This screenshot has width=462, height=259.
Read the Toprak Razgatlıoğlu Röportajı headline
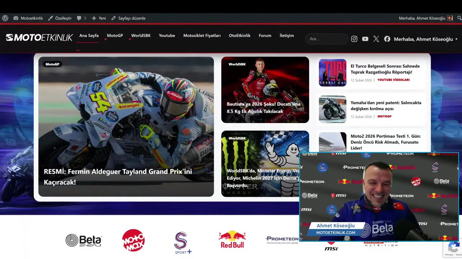[x=385, y=69]
